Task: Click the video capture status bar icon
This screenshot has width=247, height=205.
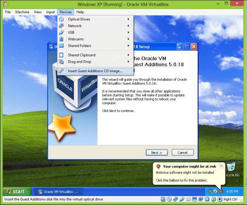Action: [201, 199]
